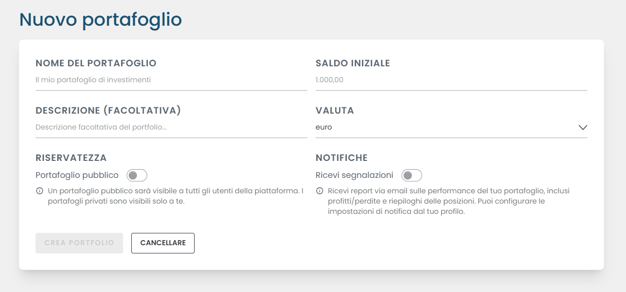Screen dimensions: 626x292
Task: Click the Valuta field label
Action: [335, 111]
